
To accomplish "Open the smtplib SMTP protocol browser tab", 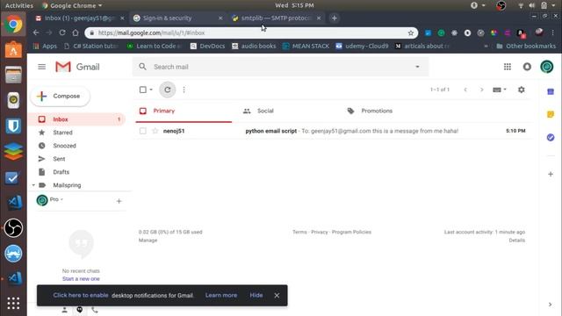I will click(276, 18).
